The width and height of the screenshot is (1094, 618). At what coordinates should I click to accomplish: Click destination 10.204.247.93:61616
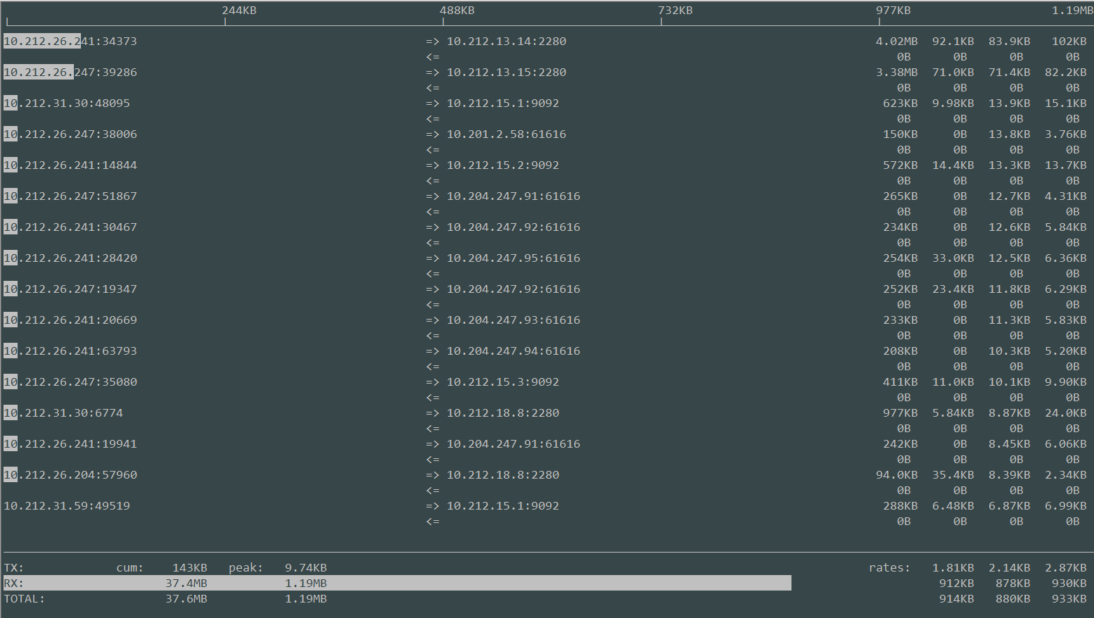(514, 320)
